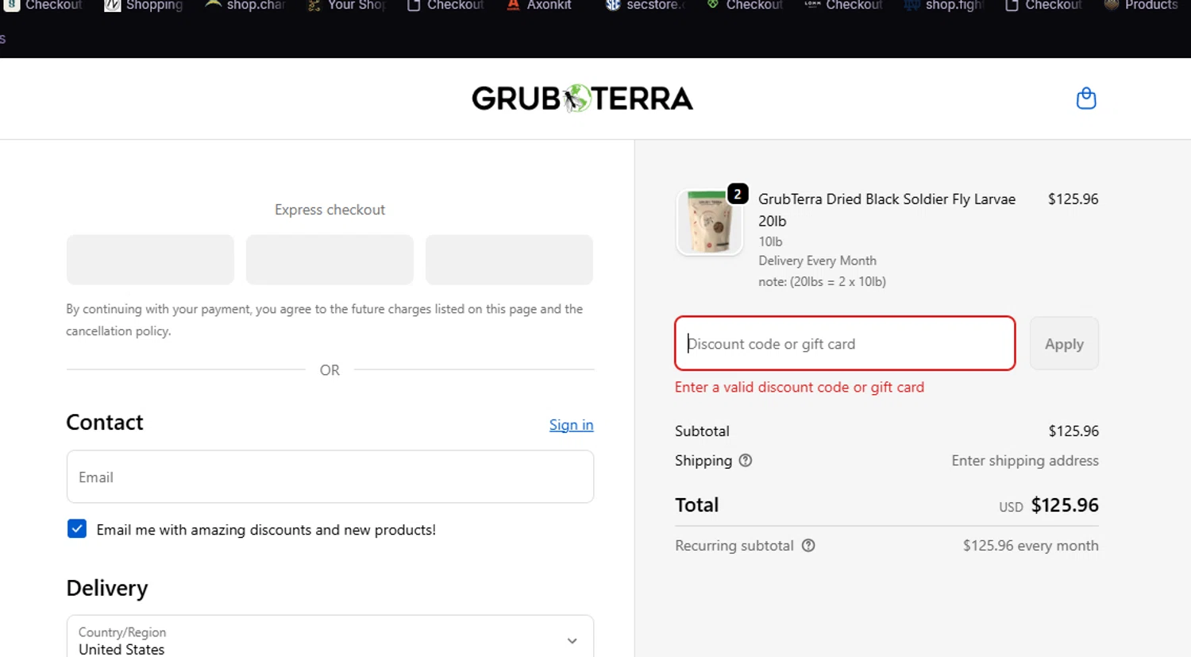The height and width of the screenshot is (657, 1191).
Task: Click the 'Subtotal' label
Action: (702, 431)
